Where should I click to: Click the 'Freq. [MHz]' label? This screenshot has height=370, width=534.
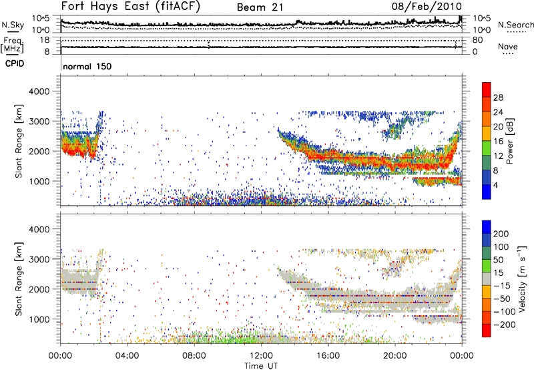(x=12, y=45)
